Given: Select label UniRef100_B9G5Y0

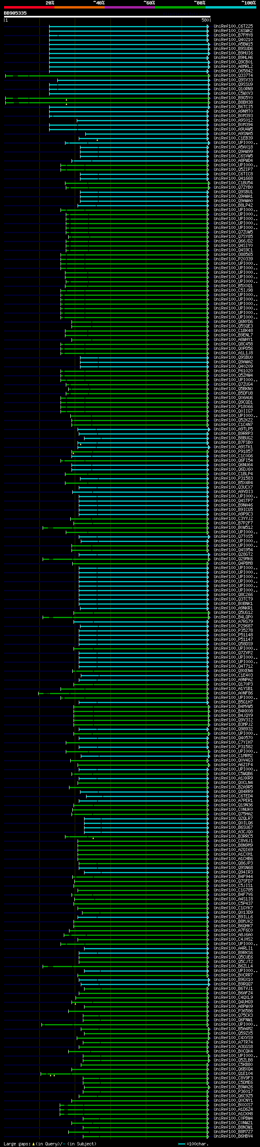Looking at the screenshot, I should [x=233, y=98].
